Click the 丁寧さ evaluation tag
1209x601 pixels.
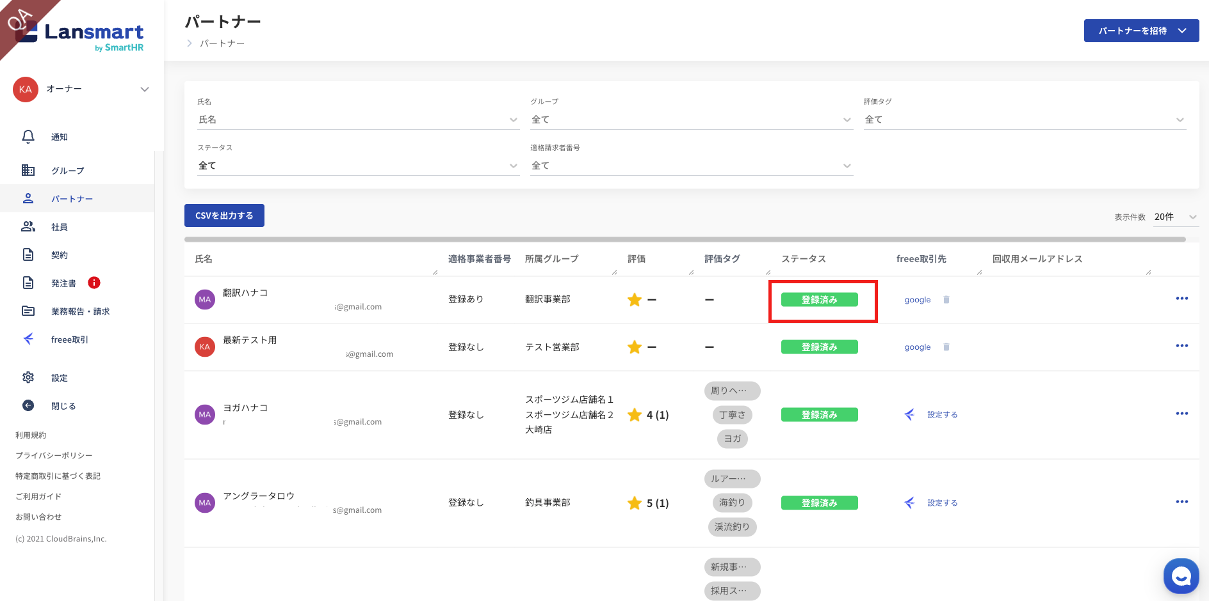click(x=733, y=415)
